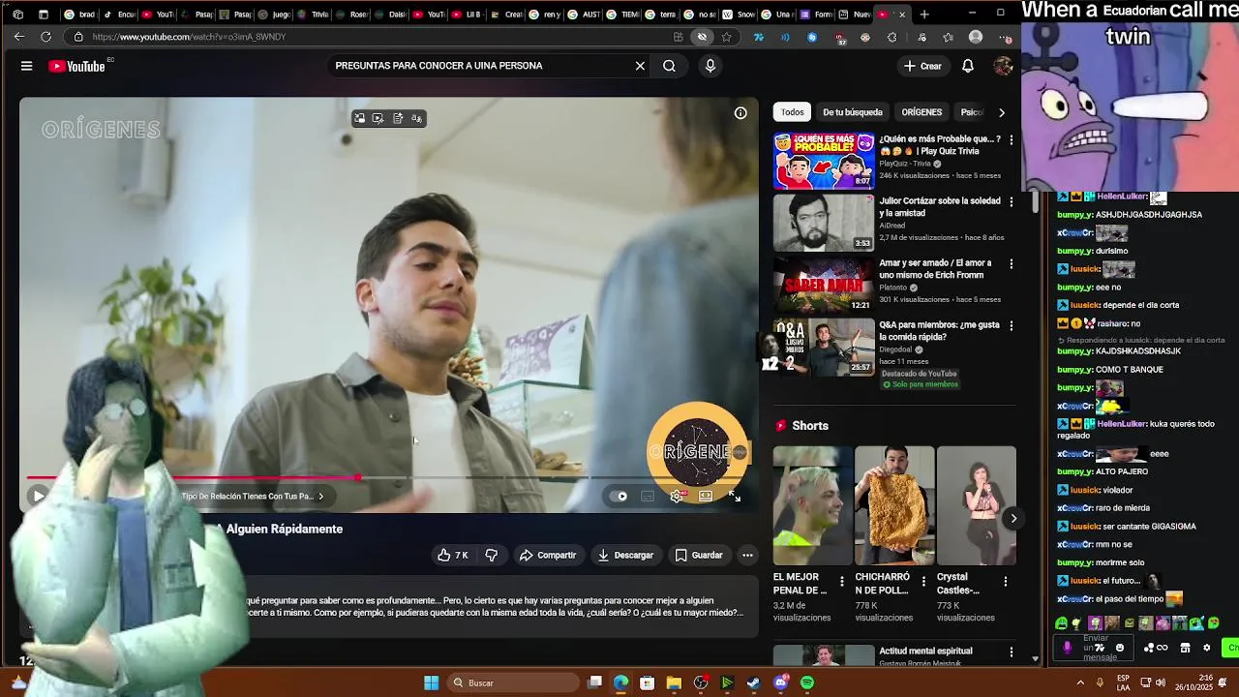
Task: Open the Actitud mental espiritual video
Action: [824, 655]
